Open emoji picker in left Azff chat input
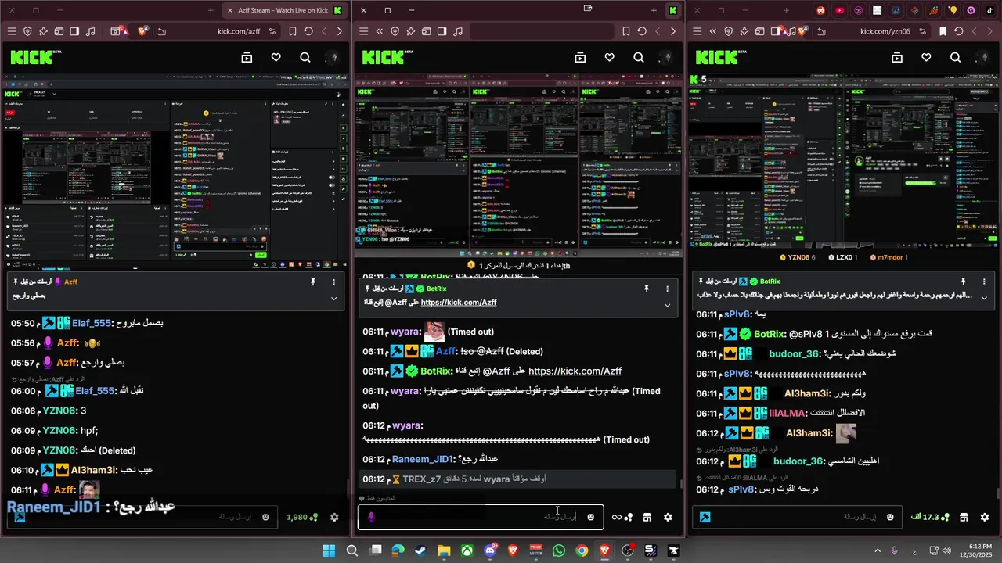The height and width of the screenshot is (563, 1002). click(265, 517)
